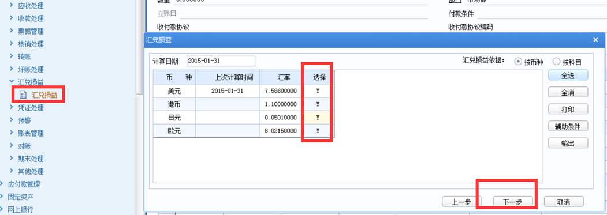Select the 欧元 currency cell
The height and width of the screenshot is (215, 607).
[174, 131]
